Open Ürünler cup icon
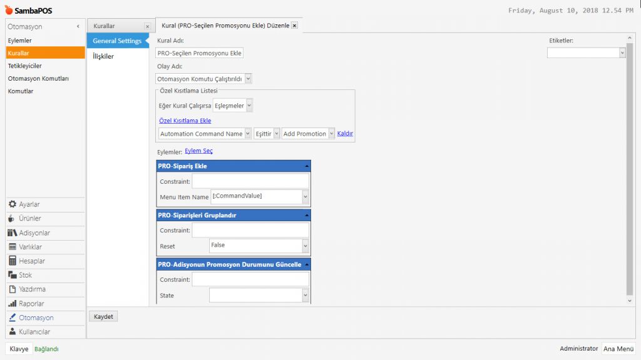This screenshot has width=641, height=360. click(x=11, y=218)
